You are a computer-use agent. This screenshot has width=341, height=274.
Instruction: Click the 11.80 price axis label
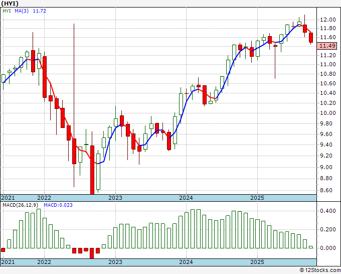pyautogui.click(x=328, y=28)
